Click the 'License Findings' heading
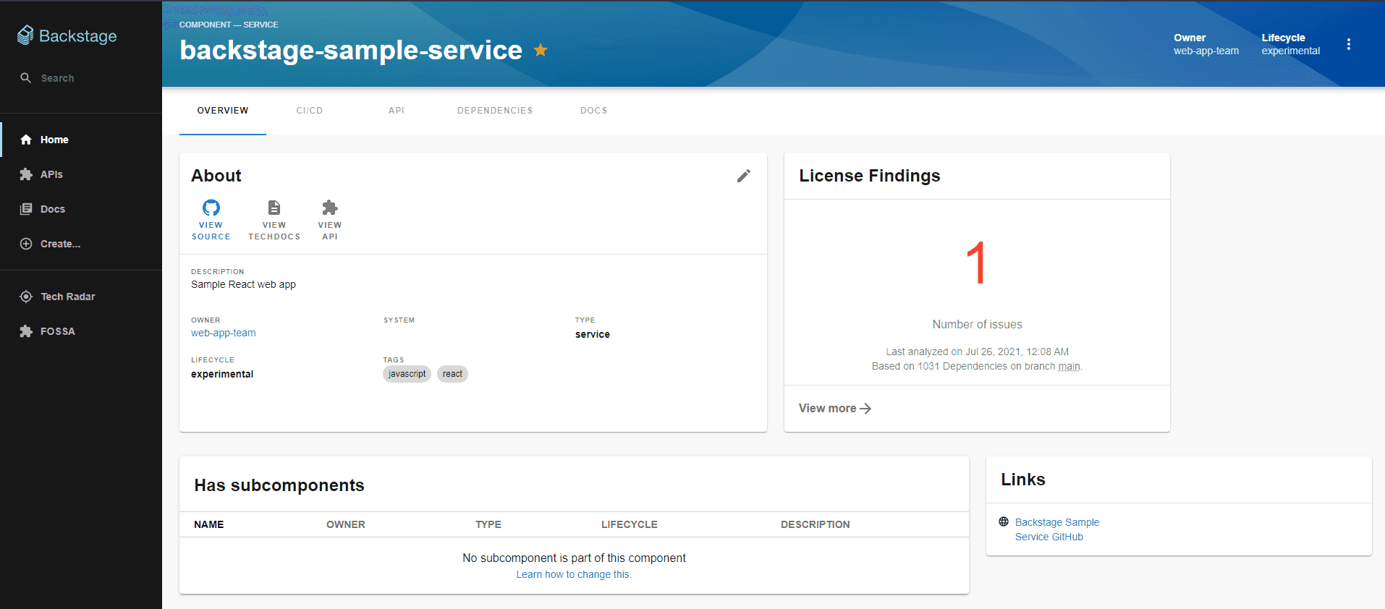Image resolution: width=1385 pixels, height=609 pixels. (870, 176)
